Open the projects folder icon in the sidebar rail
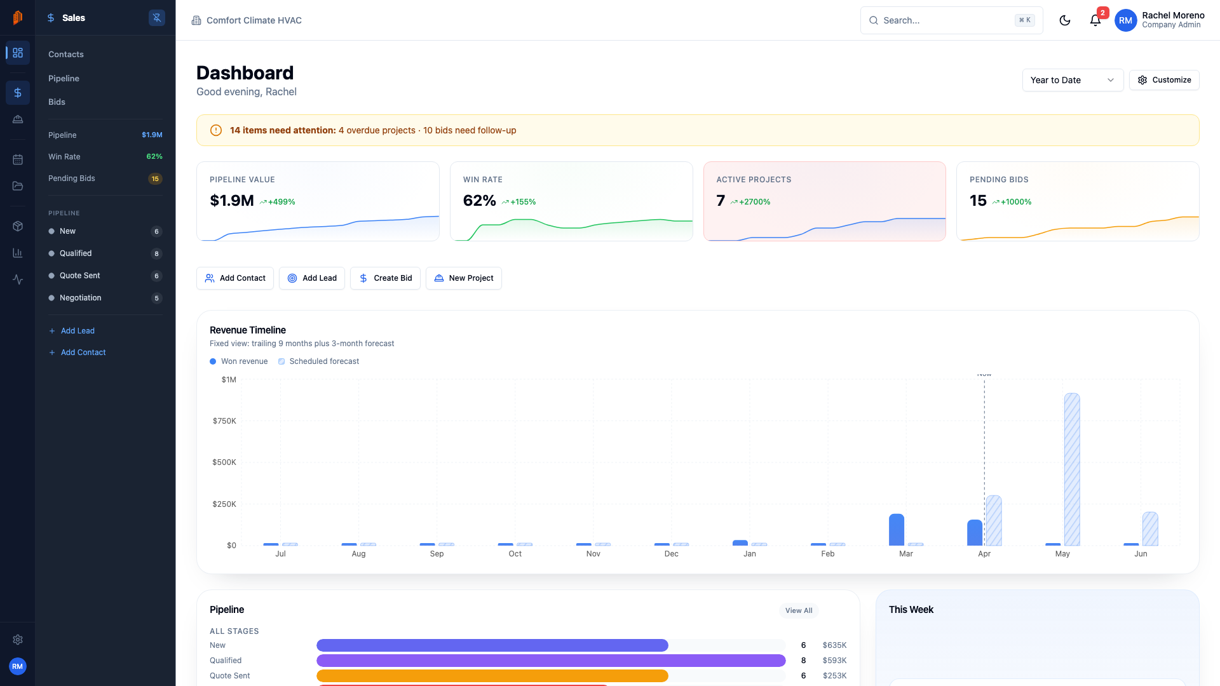 click(x=17, y=186)
